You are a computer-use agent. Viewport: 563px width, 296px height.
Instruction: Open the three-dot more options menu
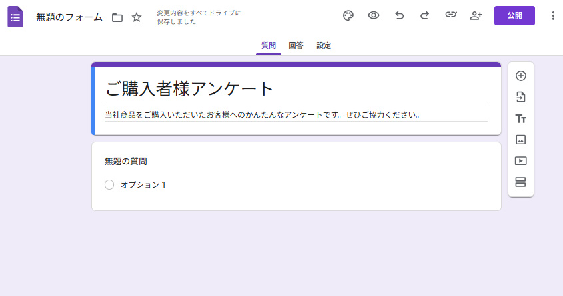tap(552, 16)
